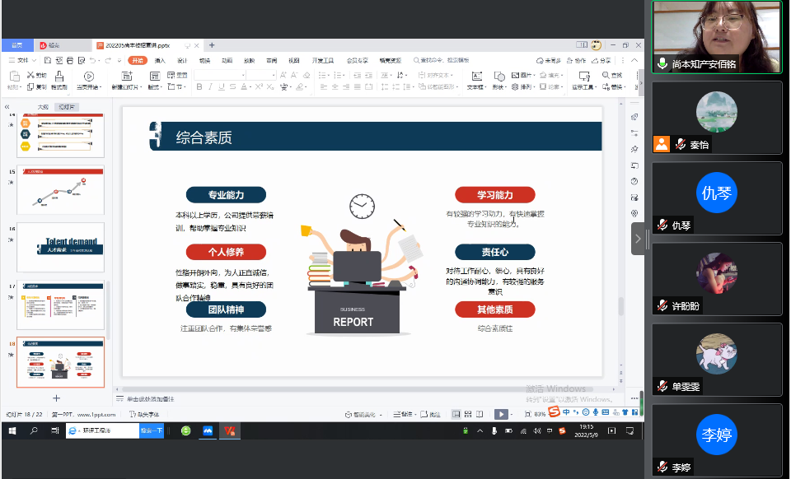Open the Shapes (形状) tool

click(x=499, y=78)
